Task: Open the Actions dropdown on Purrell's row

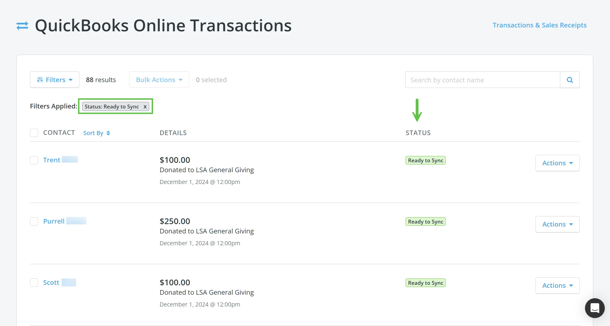Action: [x=557, y=224]
